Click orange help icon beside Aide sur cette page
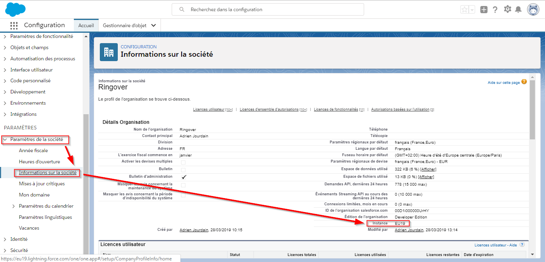 pos(524,82)
